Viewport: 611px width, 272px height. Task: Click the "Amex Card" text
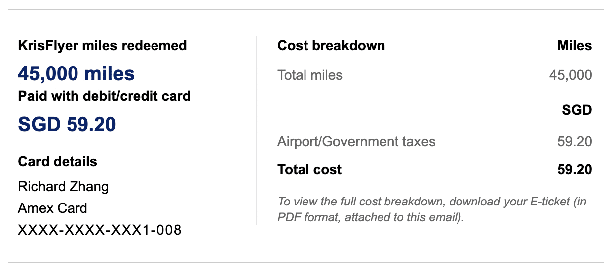tap(53, 208)
